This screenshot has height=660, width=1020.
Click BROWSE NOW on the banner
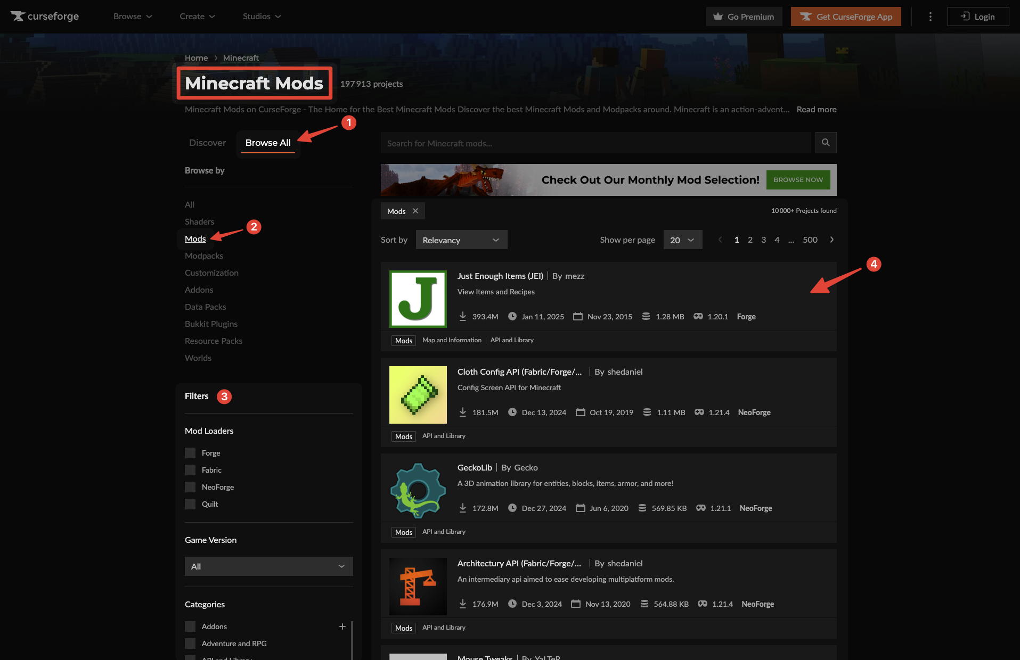click(x=798, y=180)
